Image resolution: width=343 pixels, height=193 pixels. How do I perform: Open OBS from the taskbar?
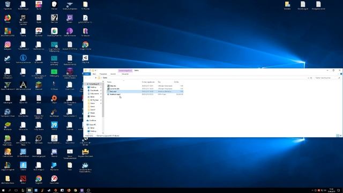[x=88, y=190]
